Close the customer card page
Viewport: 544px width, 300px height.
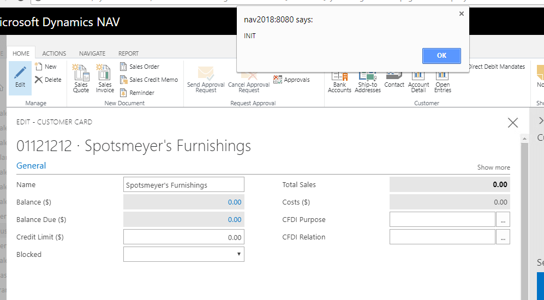513,123
